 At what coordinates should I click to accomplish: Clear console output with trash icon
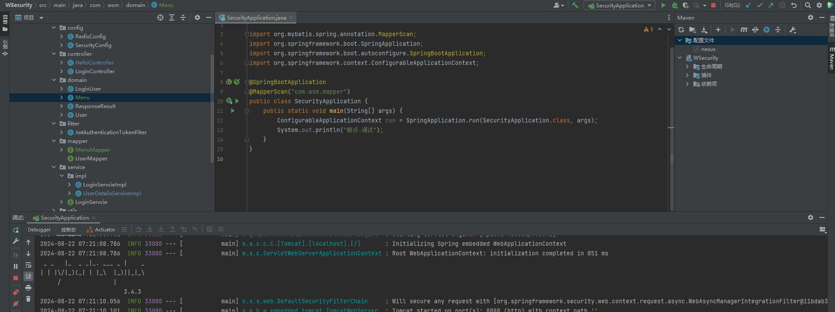coord(28,298)
